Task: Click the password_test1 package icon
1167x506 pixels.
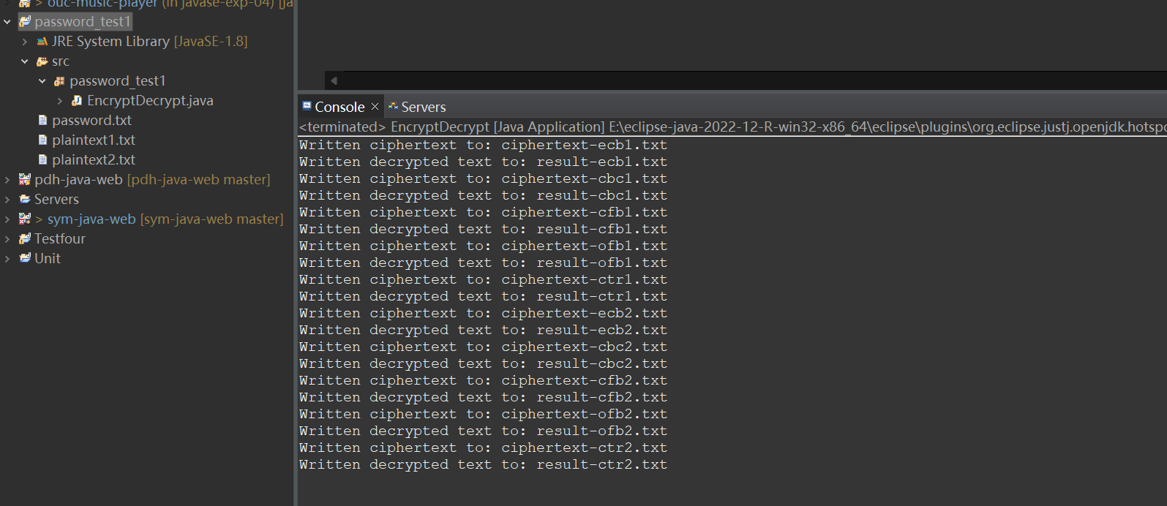Action: (60, 81)
